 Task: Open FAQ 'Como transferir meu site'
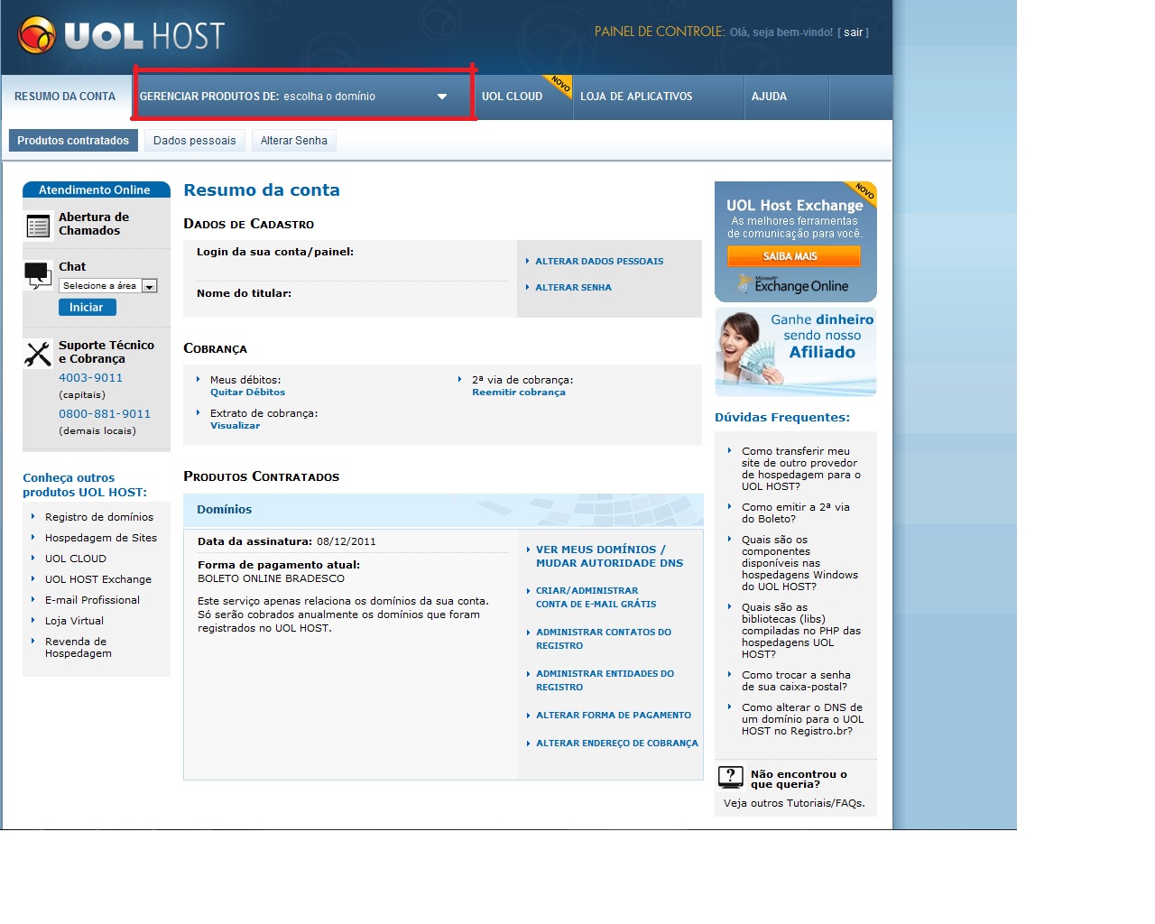801,469
